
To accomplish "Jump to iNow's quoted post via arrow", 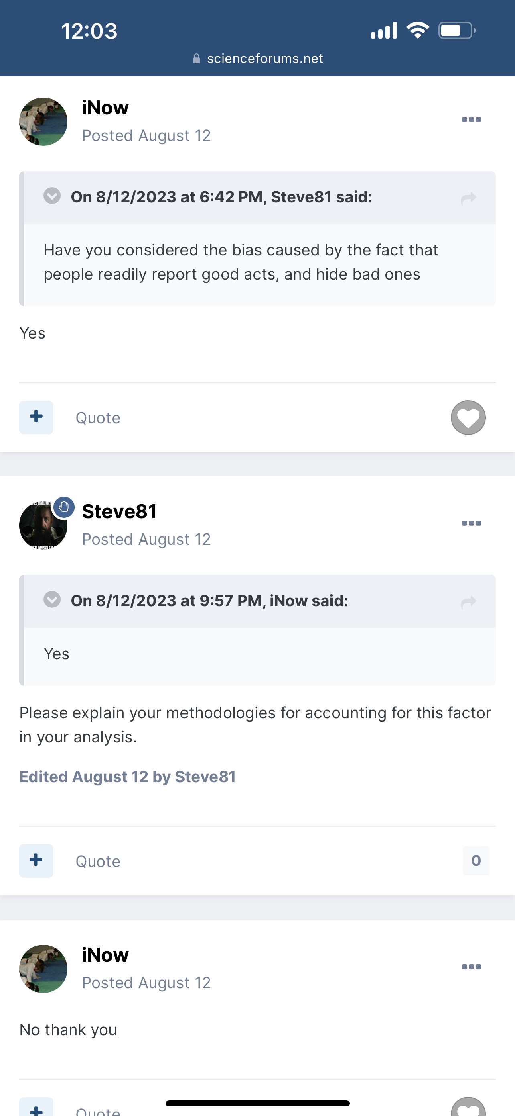I will click(x=469, y=602).
